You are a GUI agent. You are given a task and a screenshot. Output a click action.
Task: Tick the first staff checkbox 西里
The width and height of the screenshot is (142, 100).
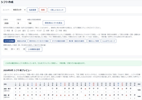click(5, 31)
